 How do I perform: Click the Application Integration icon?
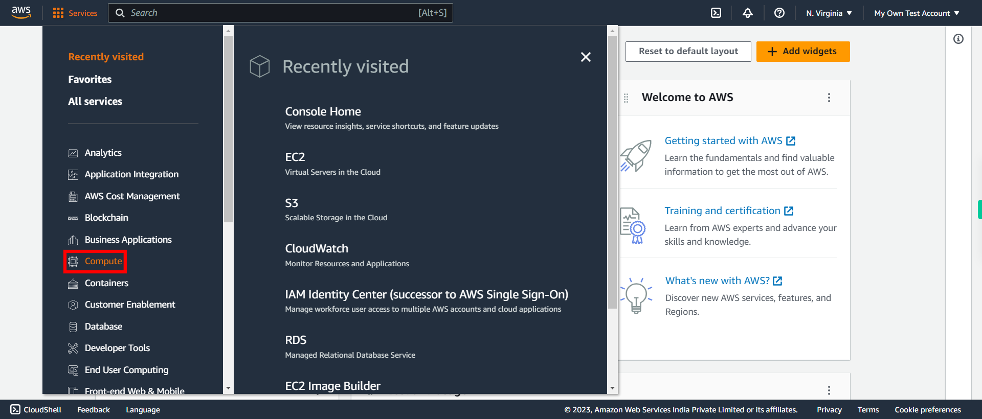(73, 175)
